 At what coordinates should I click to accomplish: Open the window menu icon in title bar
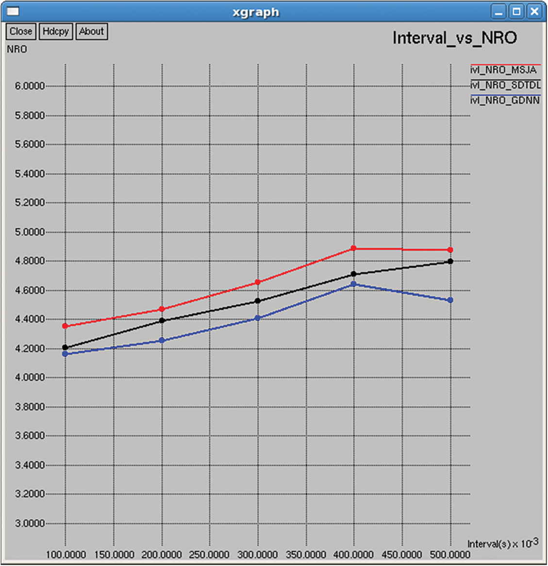pos(13,12)
